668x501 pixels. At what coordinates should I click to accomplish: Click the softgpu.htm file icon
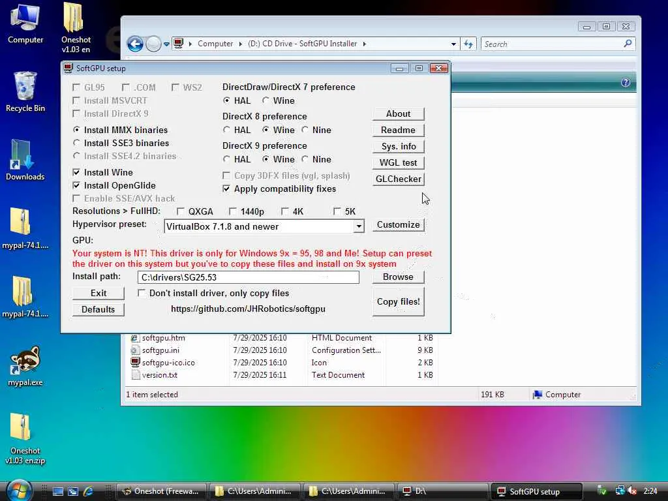pos(135,338)
